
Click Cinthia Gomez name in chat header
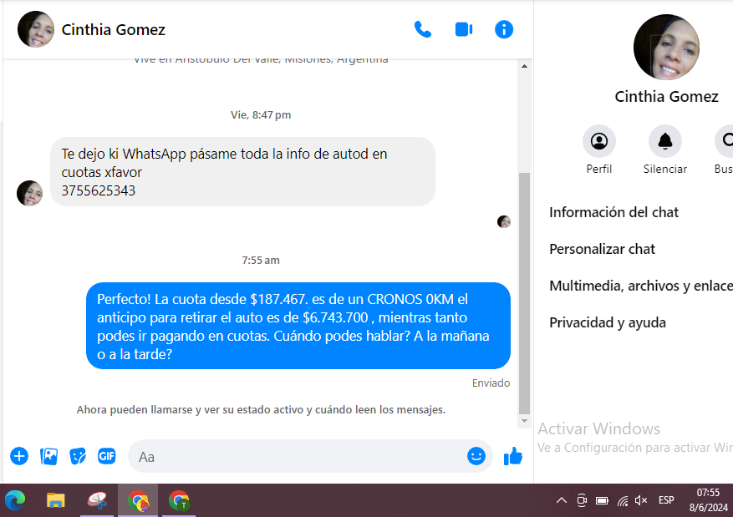114,30
